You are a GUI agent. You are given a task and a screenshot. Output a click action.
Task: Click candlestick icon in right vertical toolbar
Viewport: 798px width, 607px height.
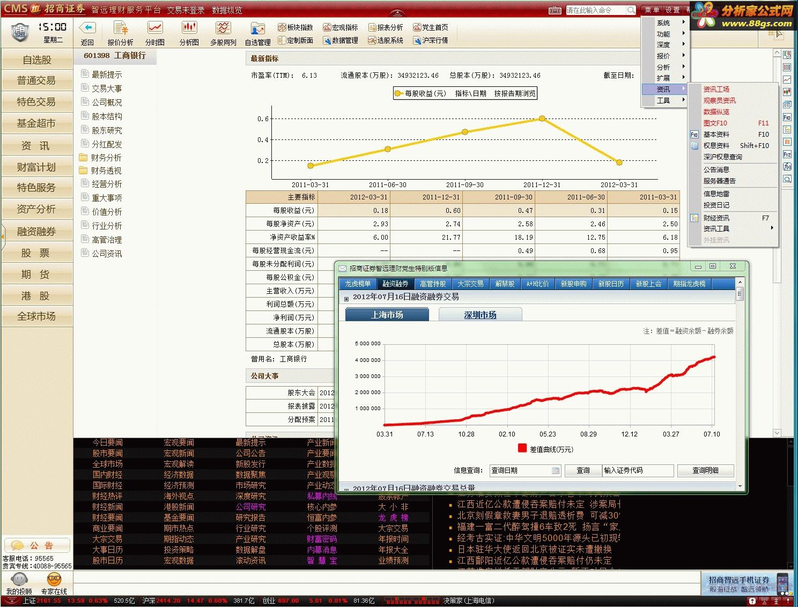(x=787, y=92)
